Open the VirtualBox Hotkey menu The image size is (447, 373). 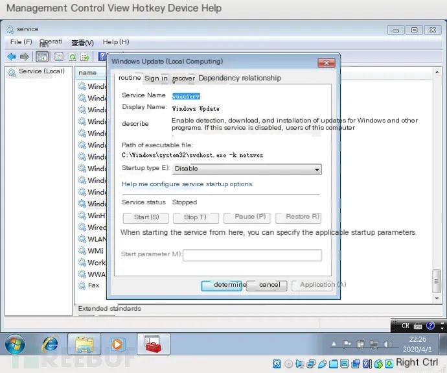[148, 8]
